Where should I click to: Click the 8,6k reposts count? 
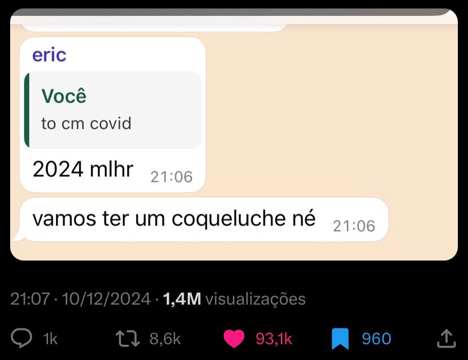[x=165, y=339]
